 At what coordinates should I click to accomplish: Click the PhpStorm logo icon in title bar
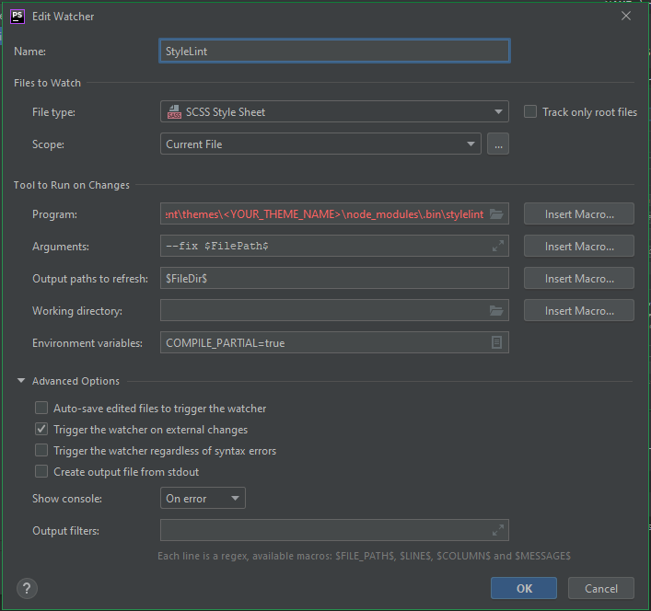(x=17, y=17)
